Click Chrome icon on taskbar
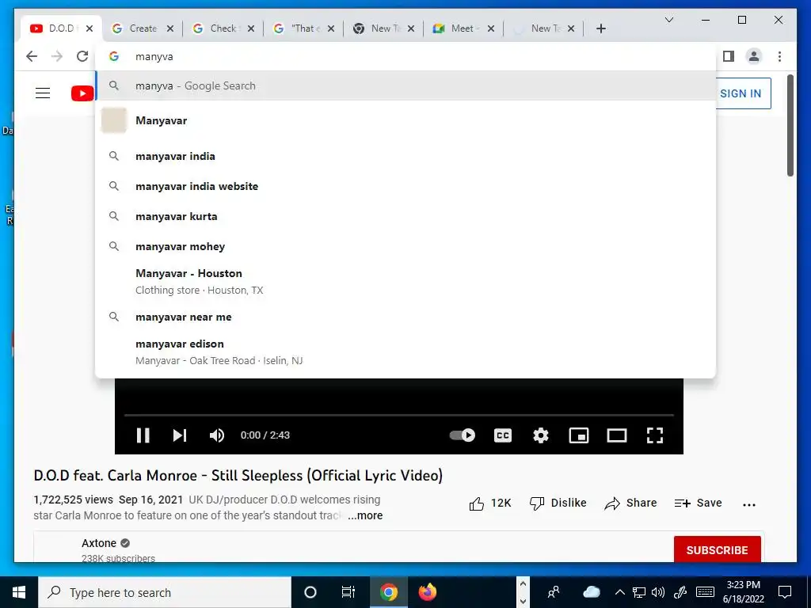This screenshot has width=811, height=608. 388,592
